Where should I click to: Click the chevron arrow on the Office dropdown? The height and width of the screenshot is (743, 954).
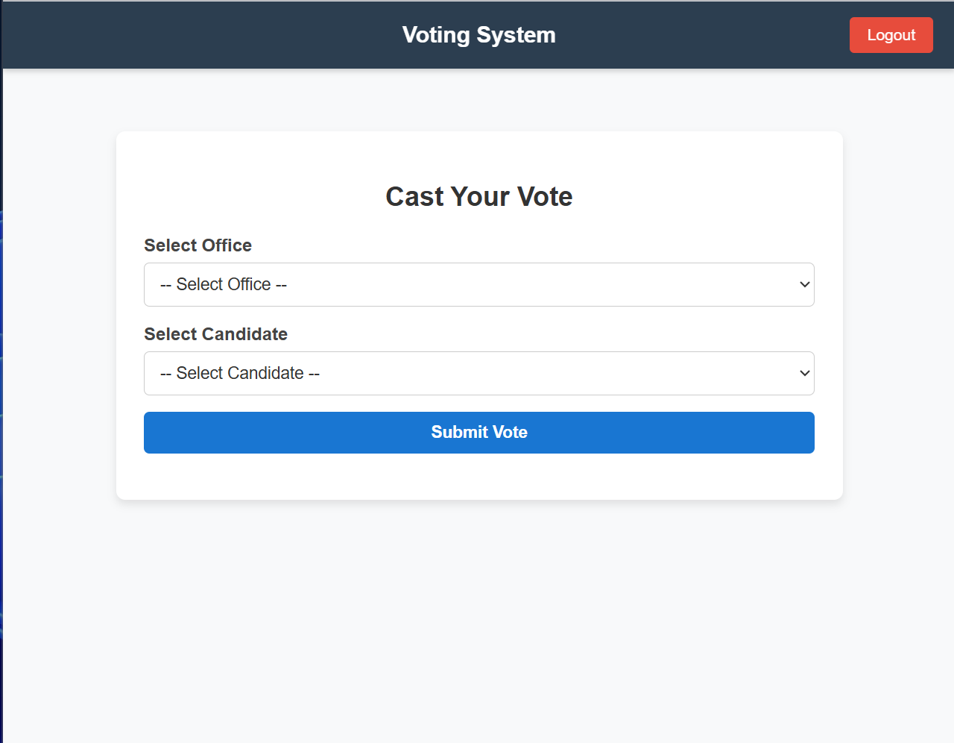(x=804, y=284)
